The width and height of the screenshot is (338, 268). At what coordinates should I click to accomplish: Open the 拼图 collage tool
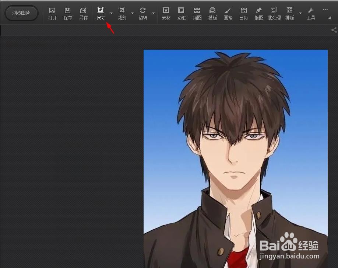pyautogui.click(x=197, y=14)
